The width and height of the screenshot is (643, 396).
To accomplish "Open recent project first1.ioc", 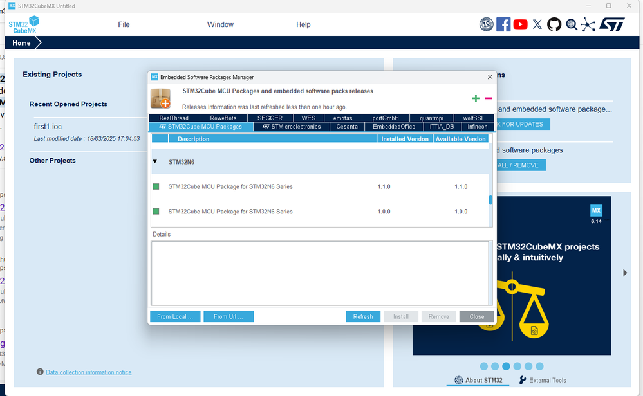I will tap(48, 127).
